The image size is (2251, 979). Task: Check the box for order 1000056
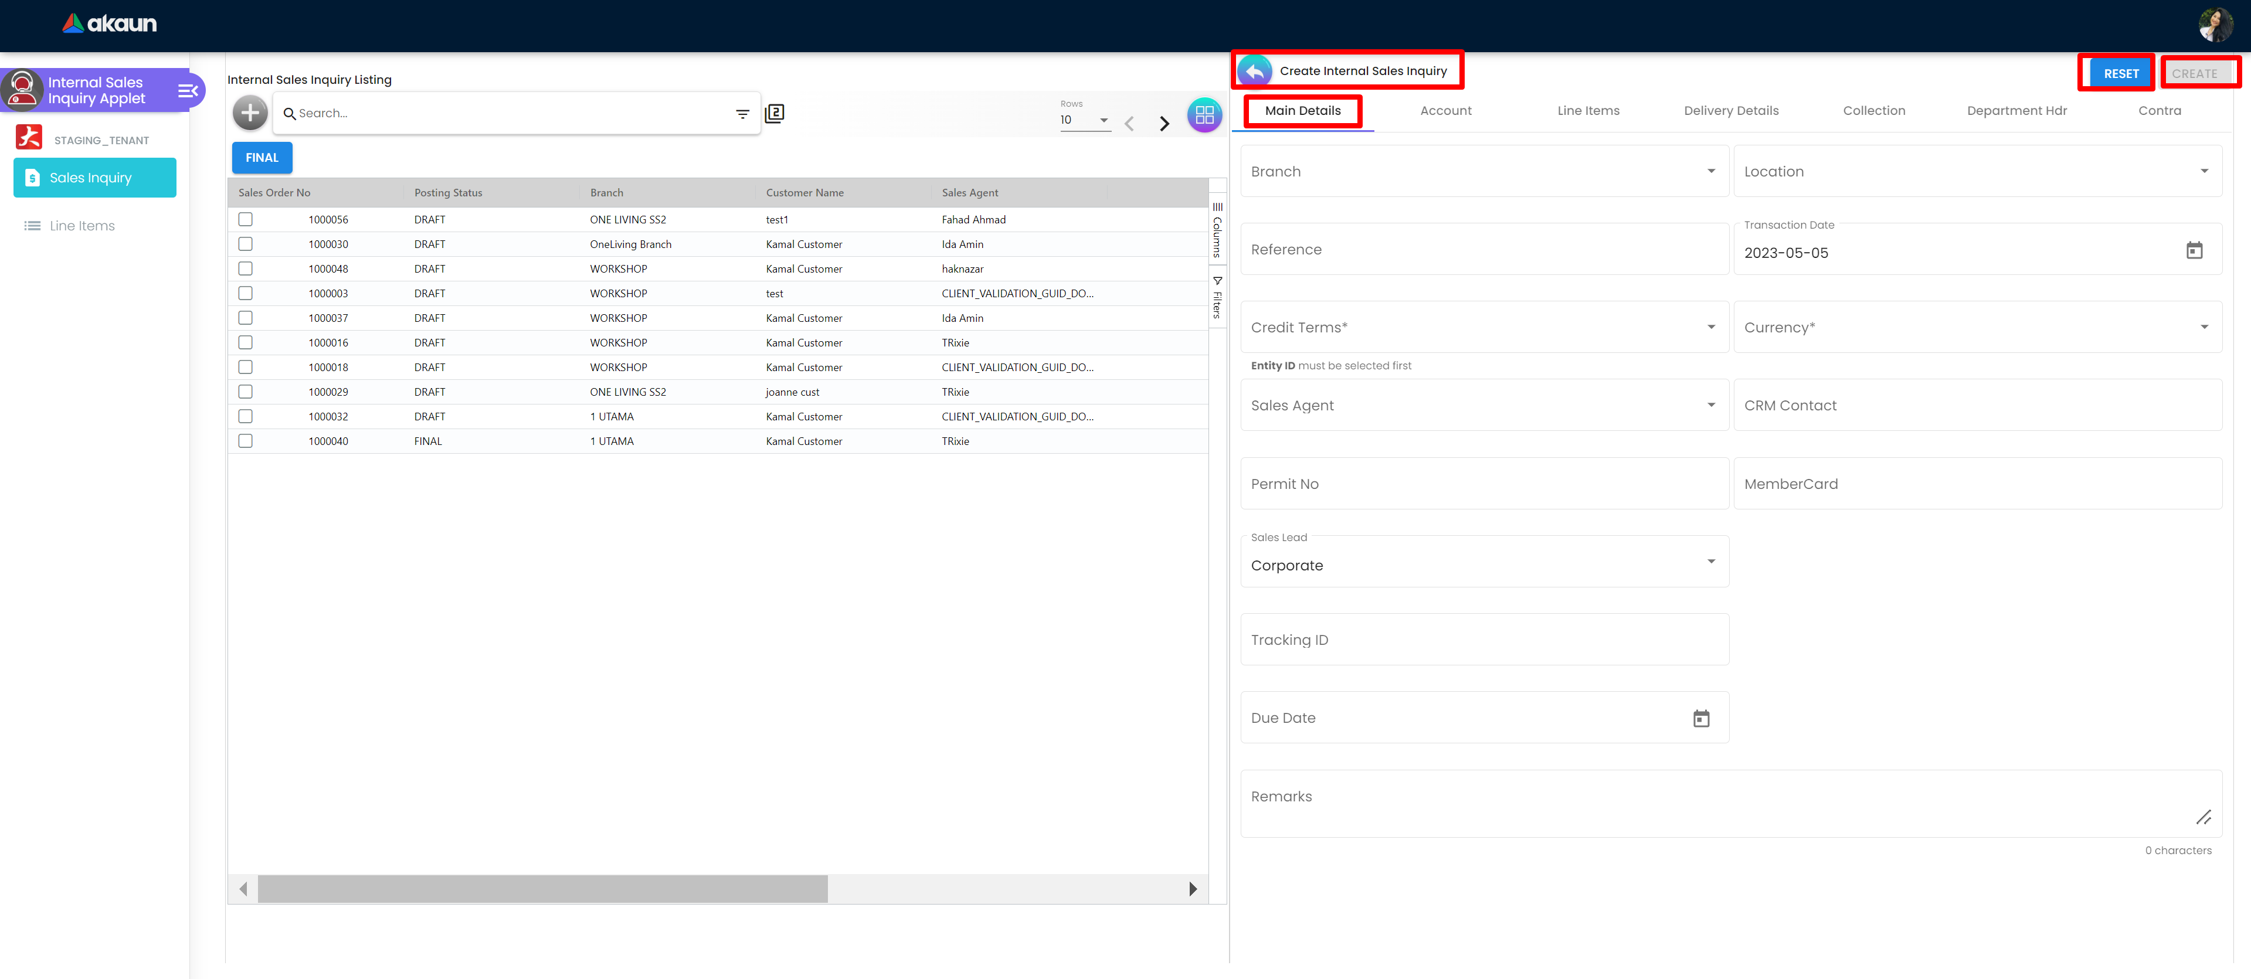tap(246, 219)
